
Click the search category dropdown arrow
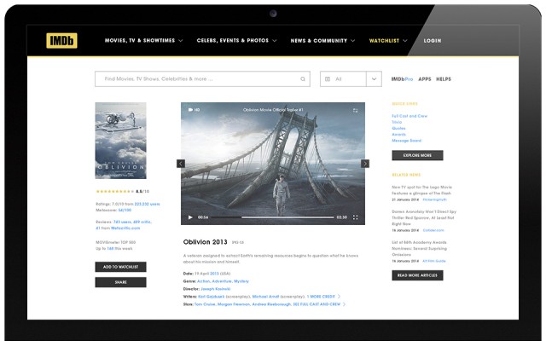coord(374,79)
